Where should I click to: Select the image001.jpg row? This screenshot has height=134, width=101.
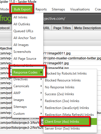pyautogui.click(x=72, y=63)
